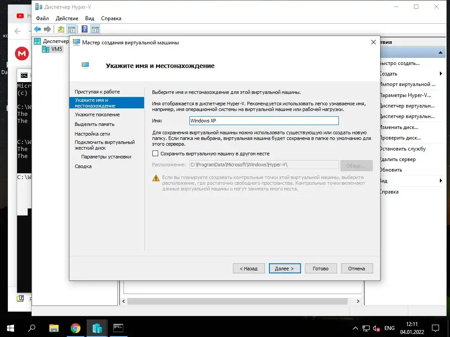Click the Up one level folder toolbar icon
Viewport: 450px width, 337px height.
click(x=61, y=29)
